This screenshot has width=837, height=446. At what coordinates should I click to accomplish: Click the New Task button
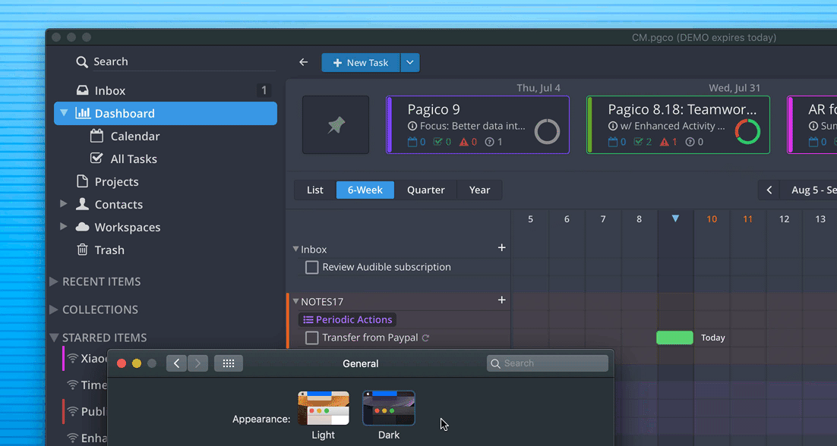360,62
